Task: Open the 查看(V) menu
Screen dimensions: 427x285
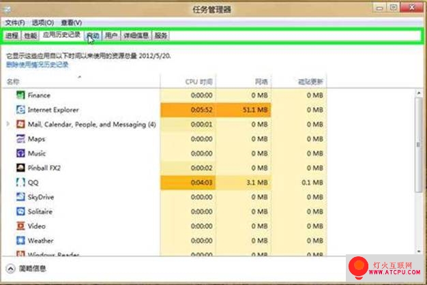Action: (x=72, y=22)
